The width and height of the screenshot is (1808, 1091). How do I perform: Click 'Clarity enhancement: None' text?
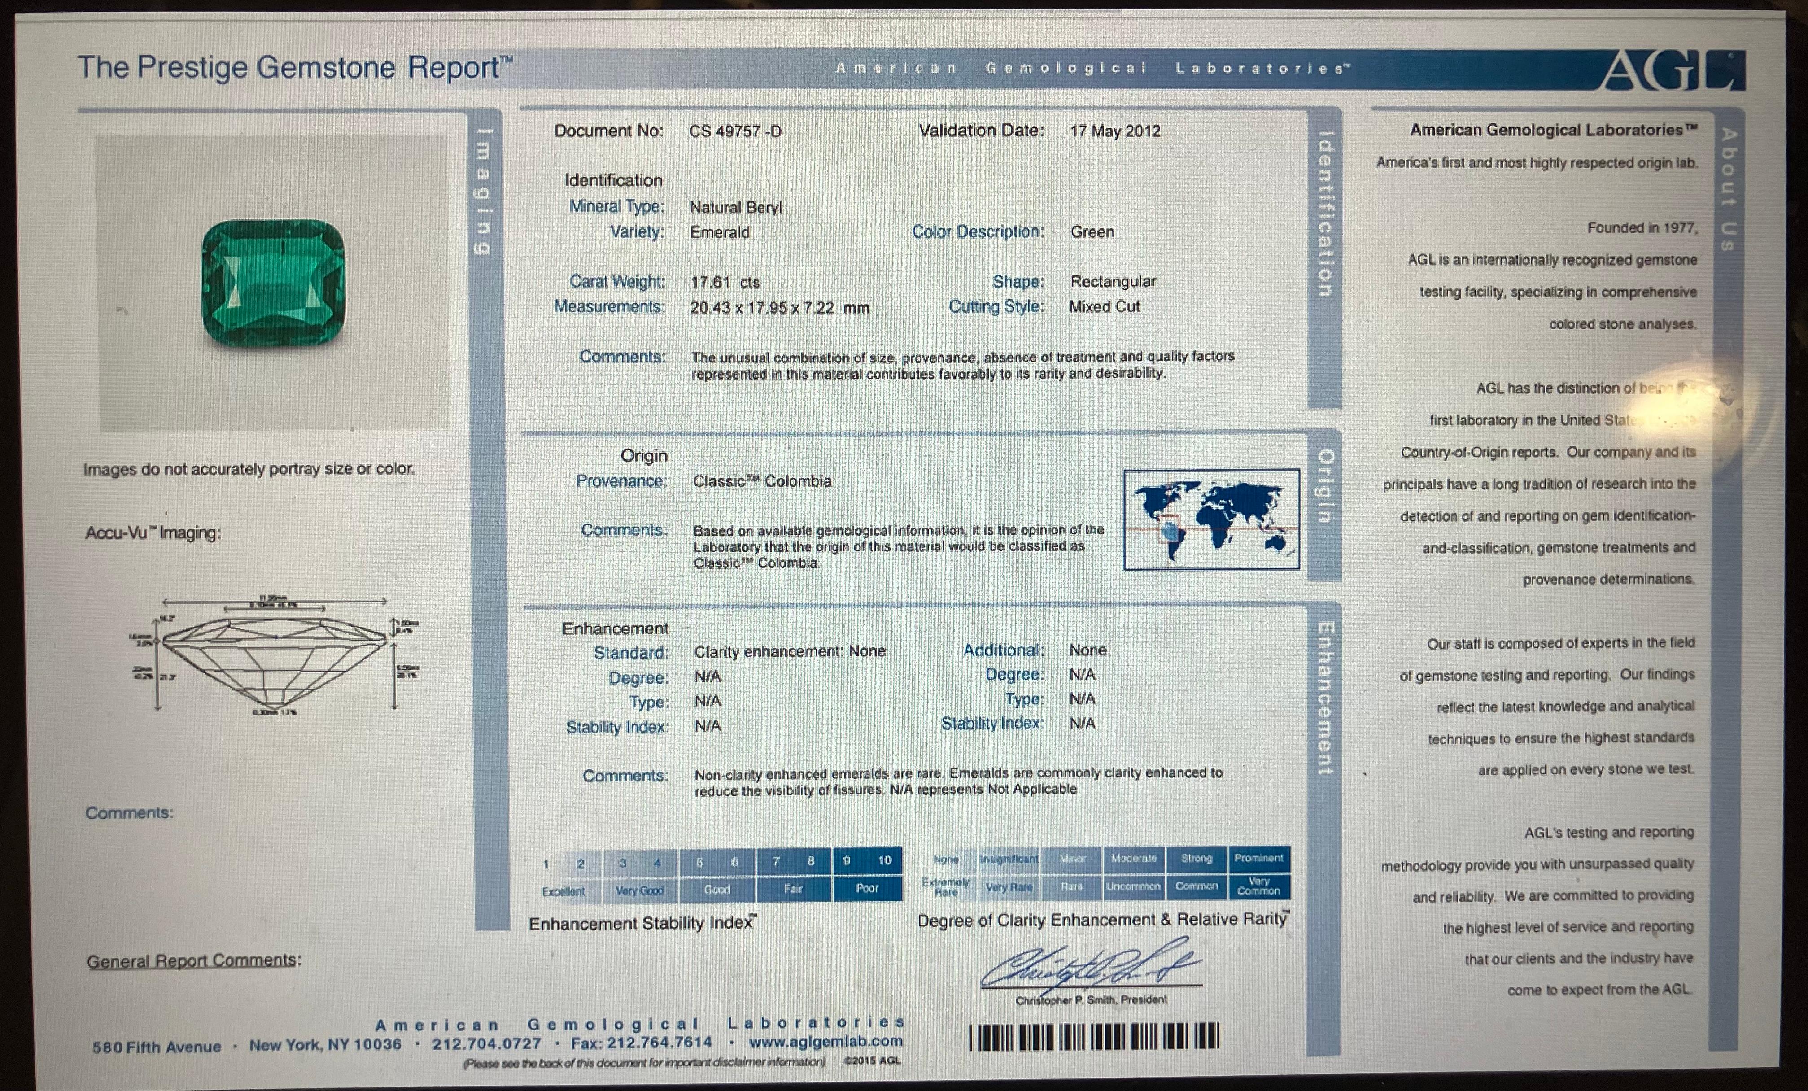(x=790, y=651)
